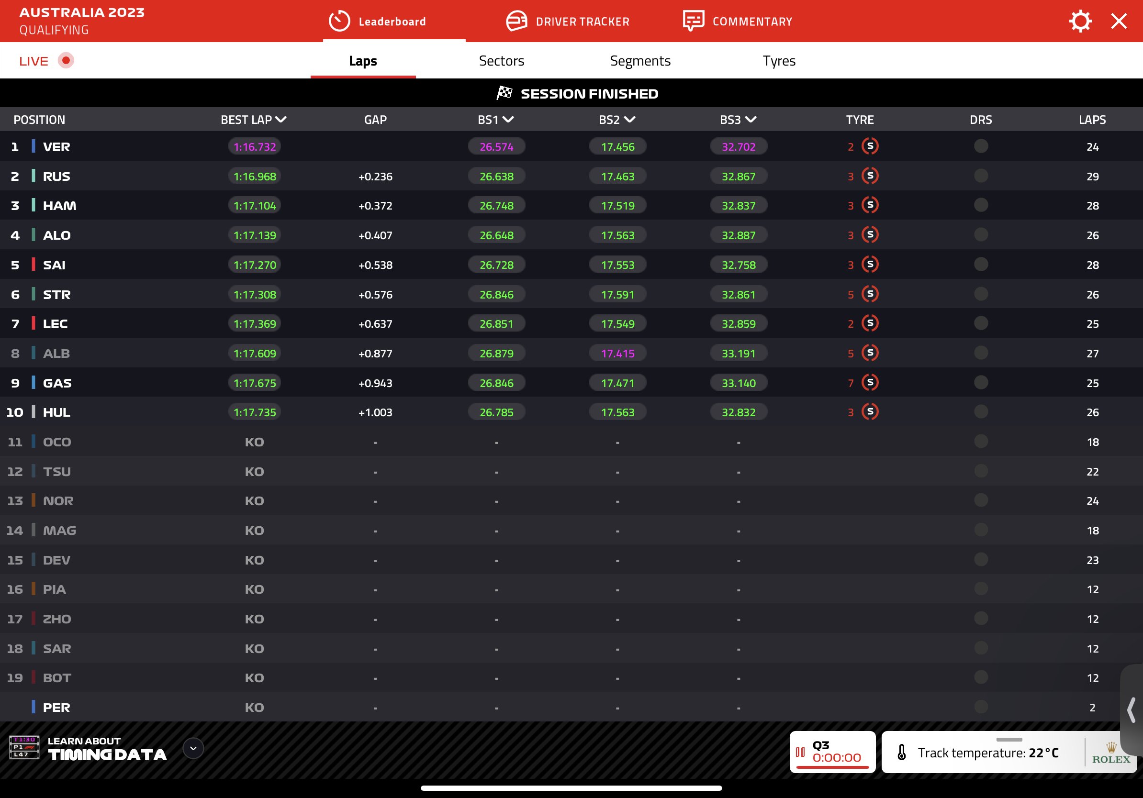The height and width of the screenshot is (798, 1143).
Task: Click the timing data thumbnail icon
Action: [x=24, y=747]
